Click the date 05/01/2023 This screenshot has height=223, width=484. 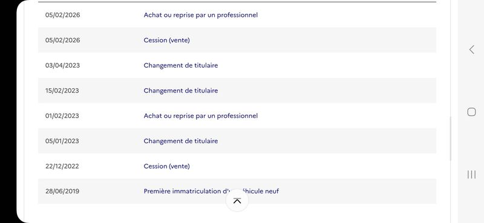[x=62, y=141]
